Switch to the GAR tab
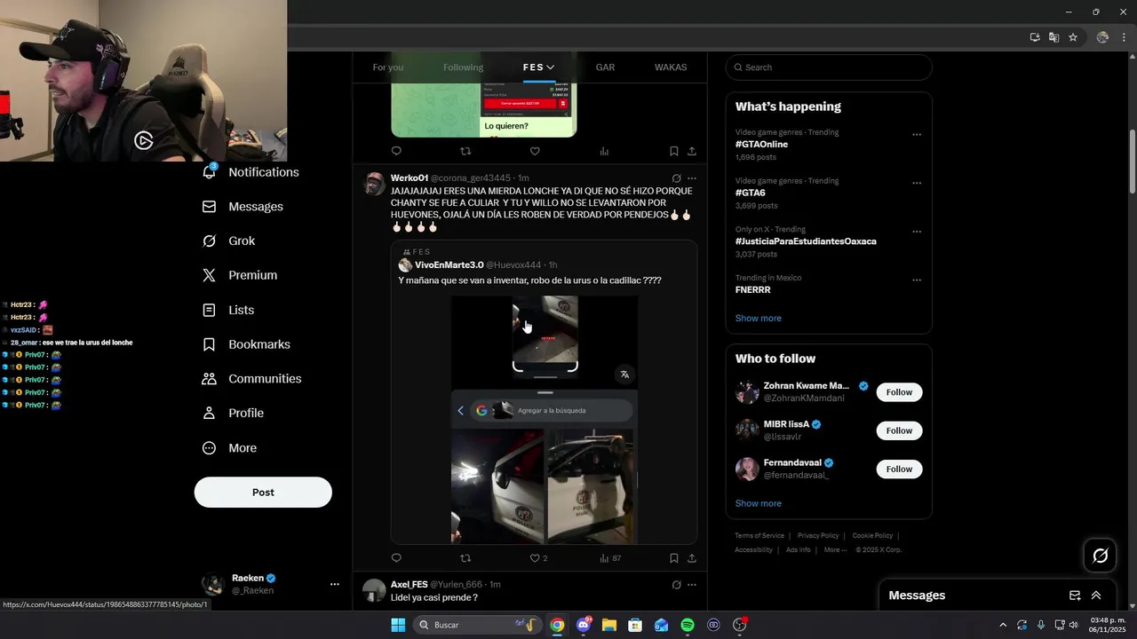Image resolution: width=1137 pixels, height=639 pixels. tap(605, 67)
